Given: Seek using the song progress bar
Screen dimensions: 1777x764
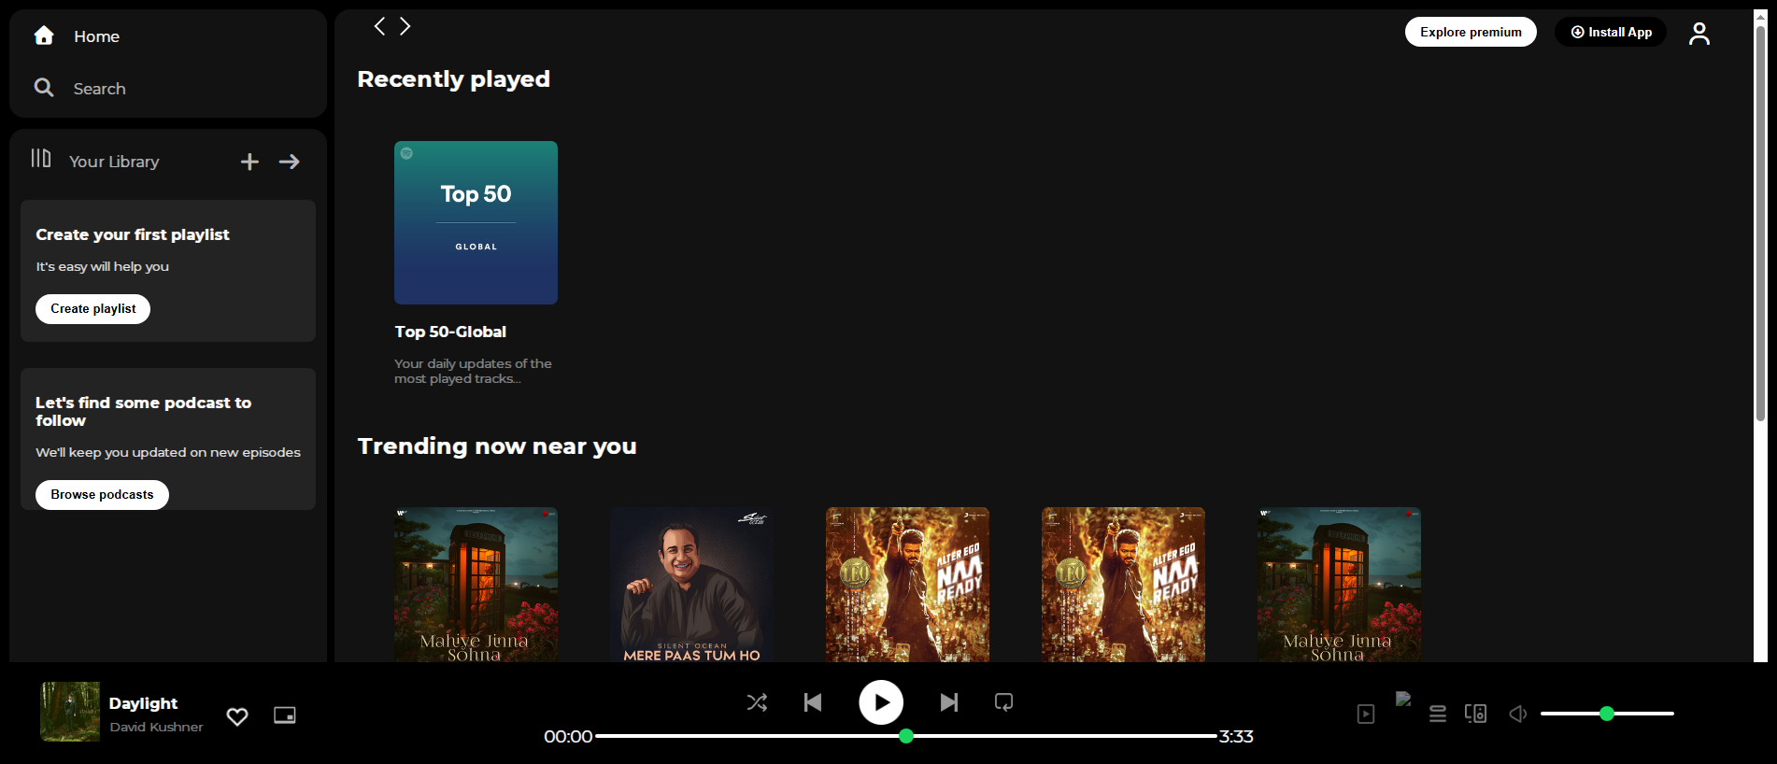Looking at the screenshot, I should [x=906, y=736].
